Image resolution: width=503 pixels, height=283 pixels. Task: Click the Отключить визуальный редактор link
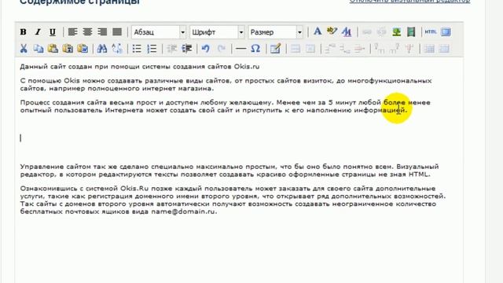coord(409,2)
